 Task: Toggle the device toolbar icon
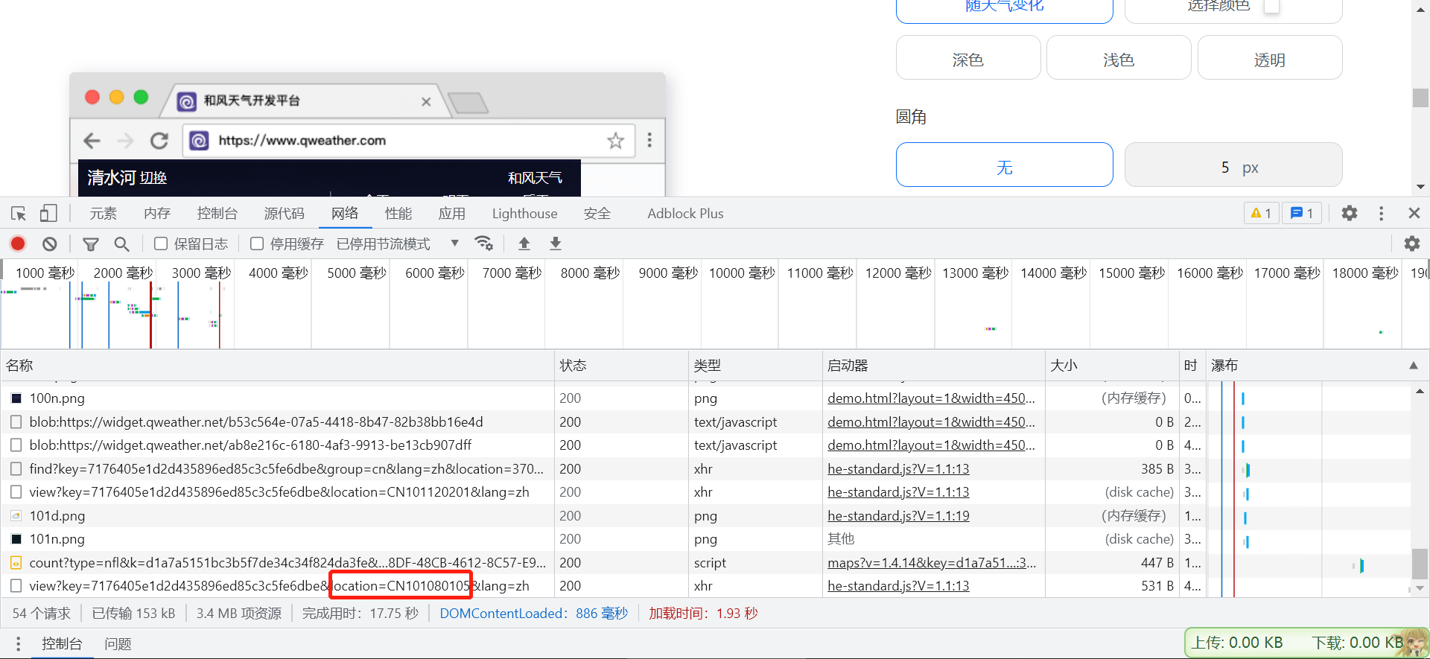(x=48, y=214)
